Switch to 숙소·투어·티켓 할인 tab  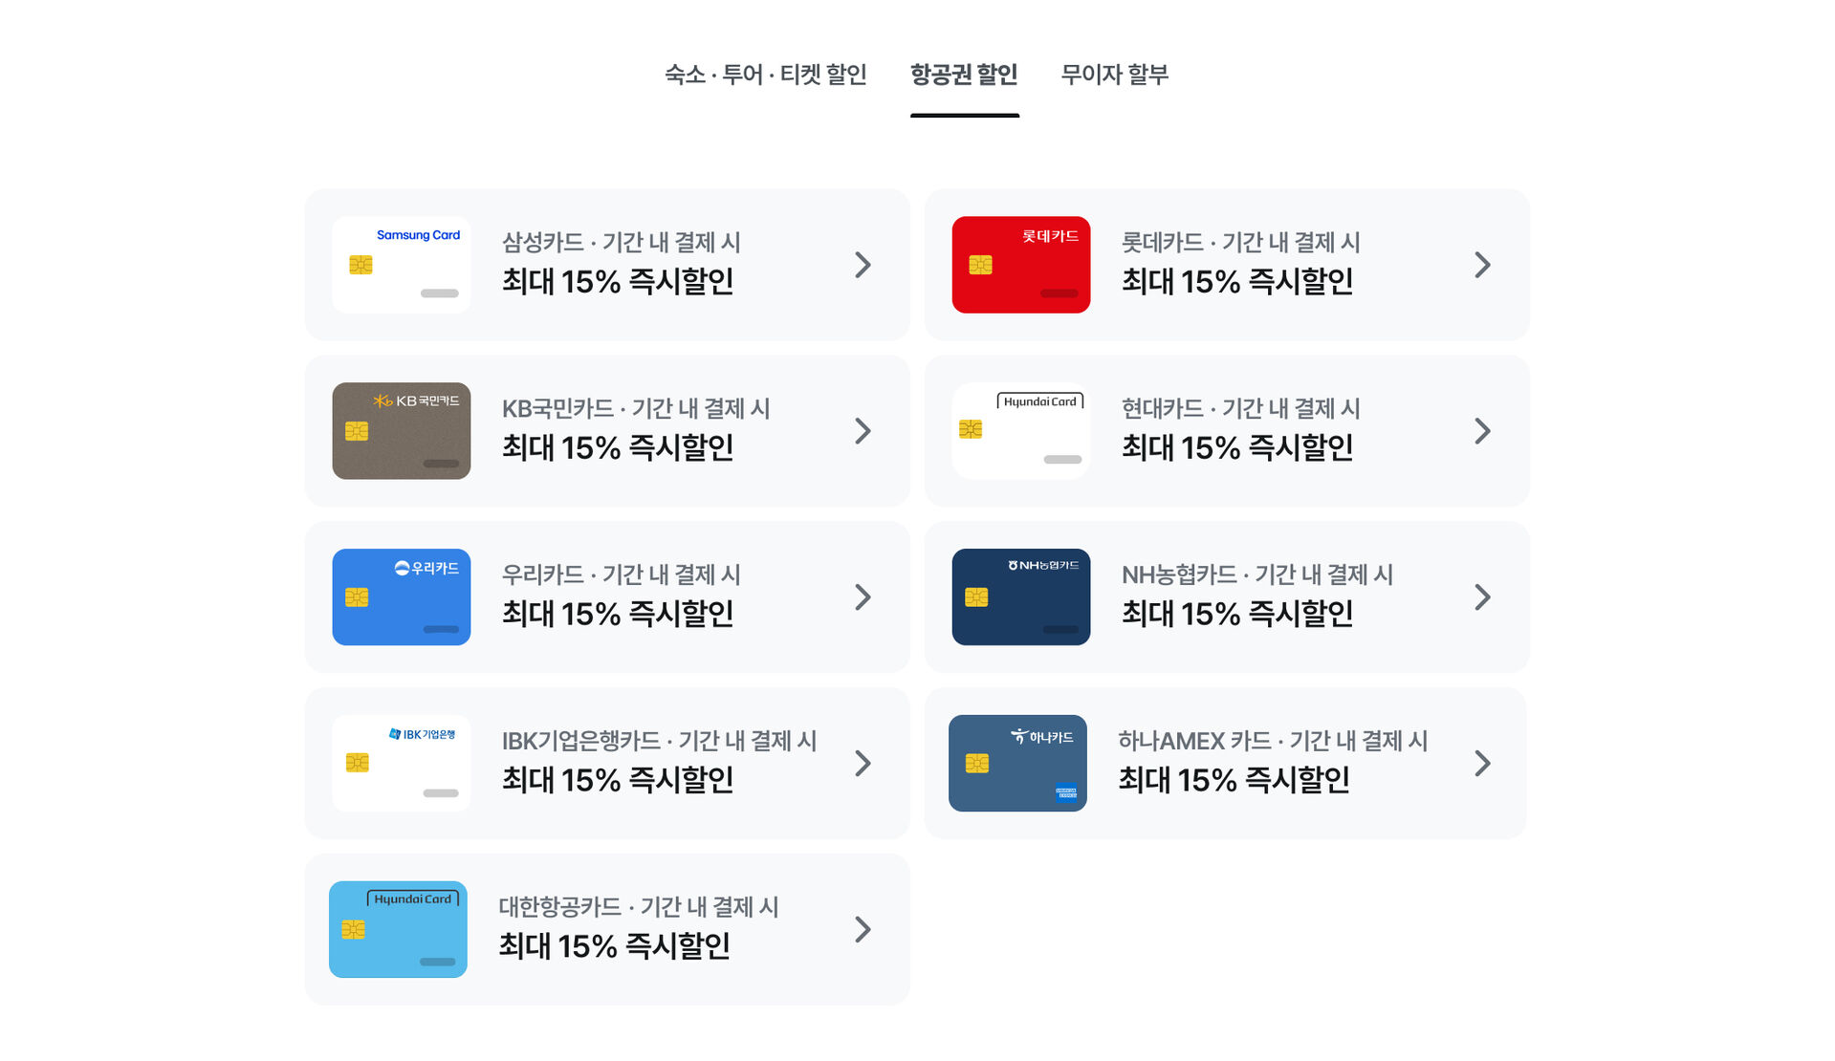click(x=765, y=75)
